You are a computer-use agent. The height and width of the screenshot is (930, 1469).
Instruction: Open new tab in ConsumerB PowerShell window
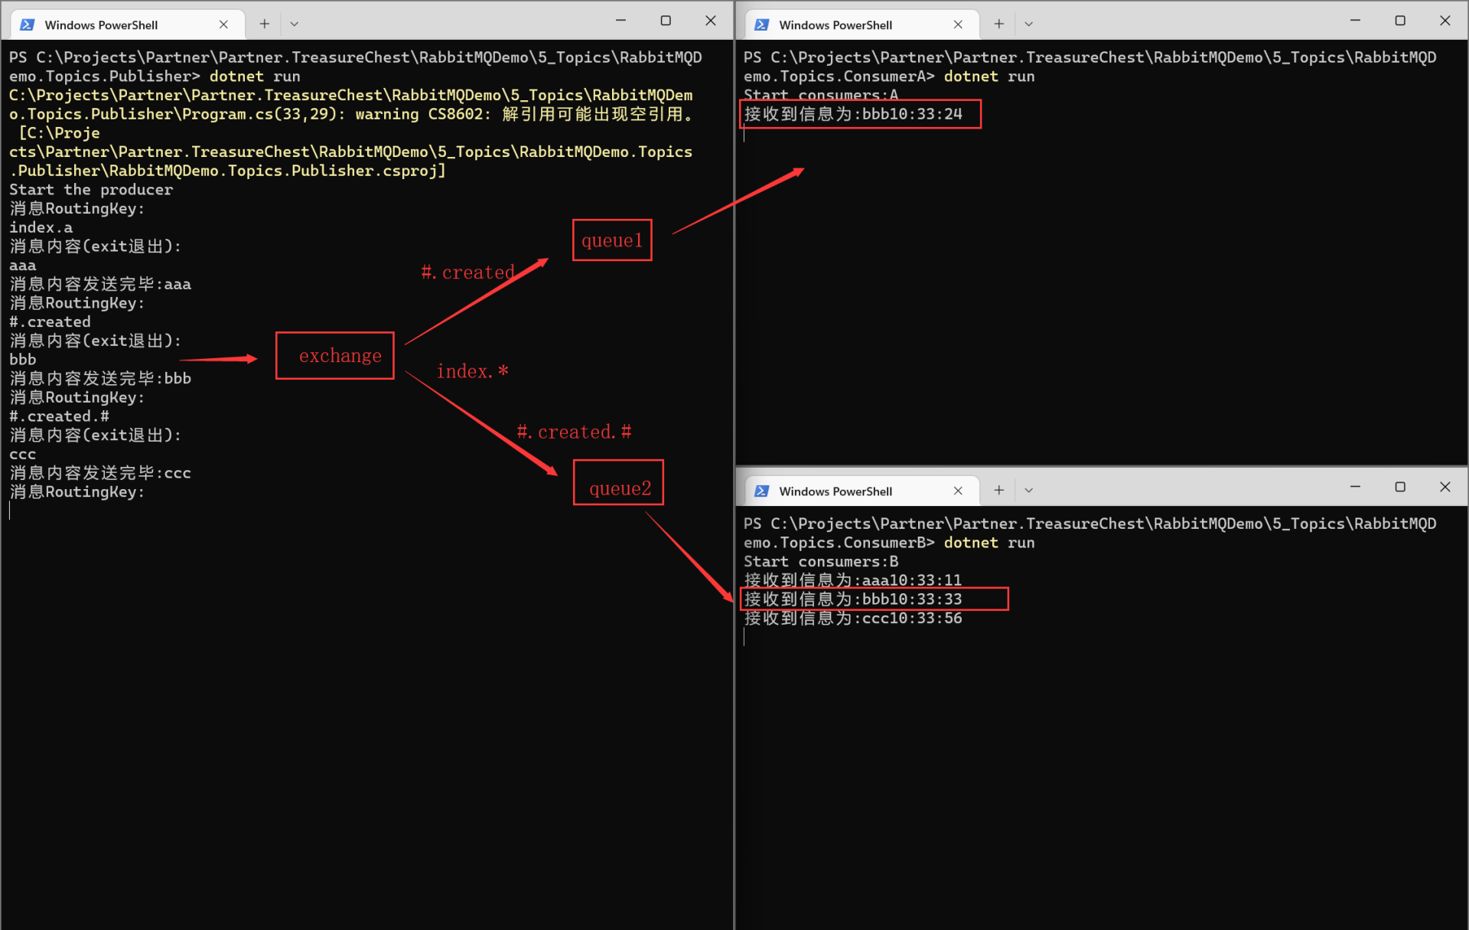pyautogui.click(x=998, y=490)
